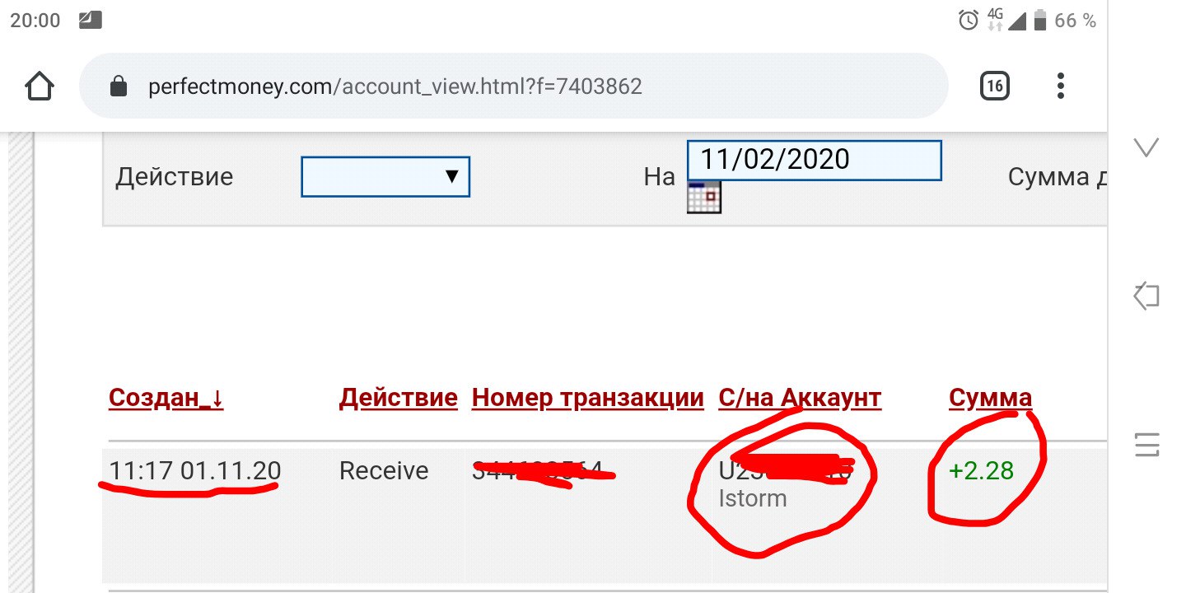Open the browser three-dot menu

pos(1061,86)
